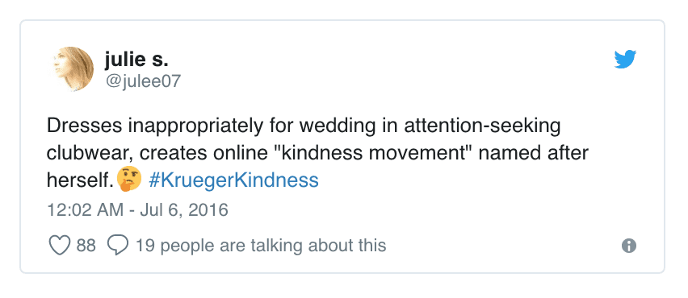The height and width of the screenshot is (298, 688).
Task: Open 19 people are talking about this
Action: 261,246
